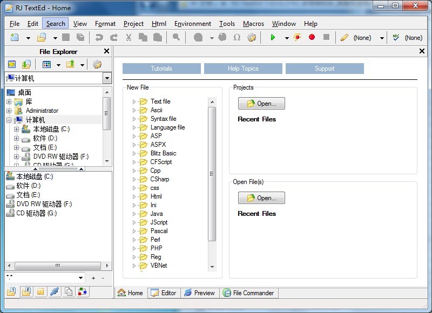Click Open button under Projects
Screen dimensions: 432x313
point(261,104)
